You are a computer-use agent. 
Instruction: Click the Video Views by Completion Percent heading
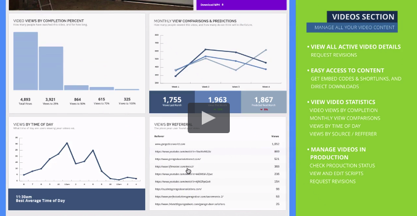48,20
